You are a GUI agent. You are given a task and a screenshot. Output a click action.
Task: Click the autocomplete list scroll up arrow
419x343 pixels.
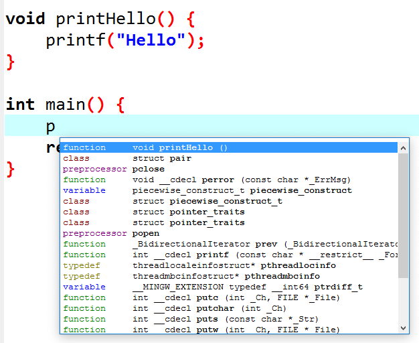tap(403, 148)
